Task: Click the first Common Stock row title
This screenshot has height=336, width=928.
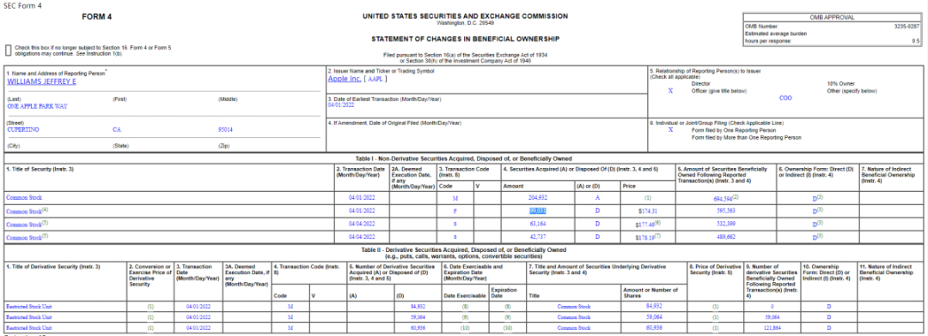Action: click(24, 198)
